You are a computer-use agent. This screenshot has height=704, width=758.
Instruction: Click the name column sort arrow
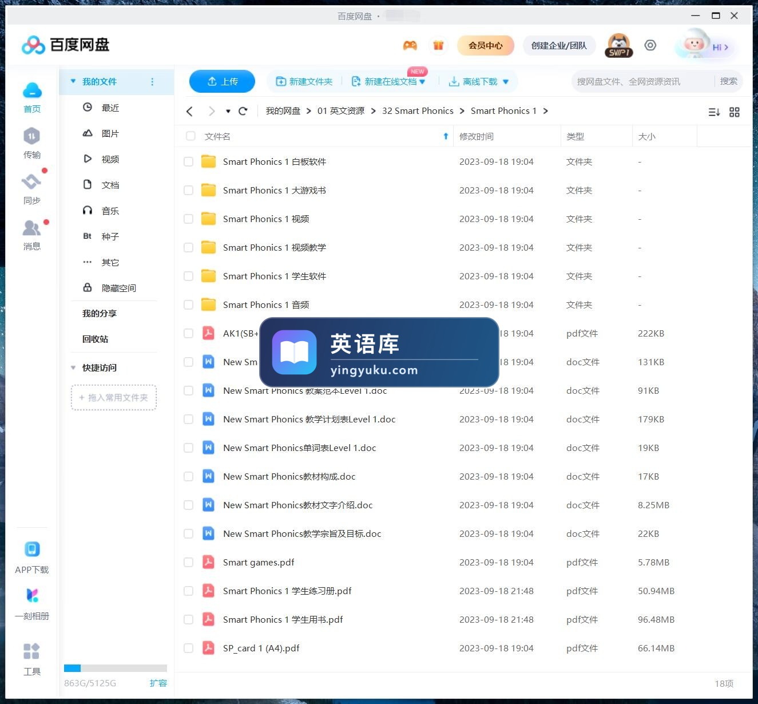pos(446,136)
